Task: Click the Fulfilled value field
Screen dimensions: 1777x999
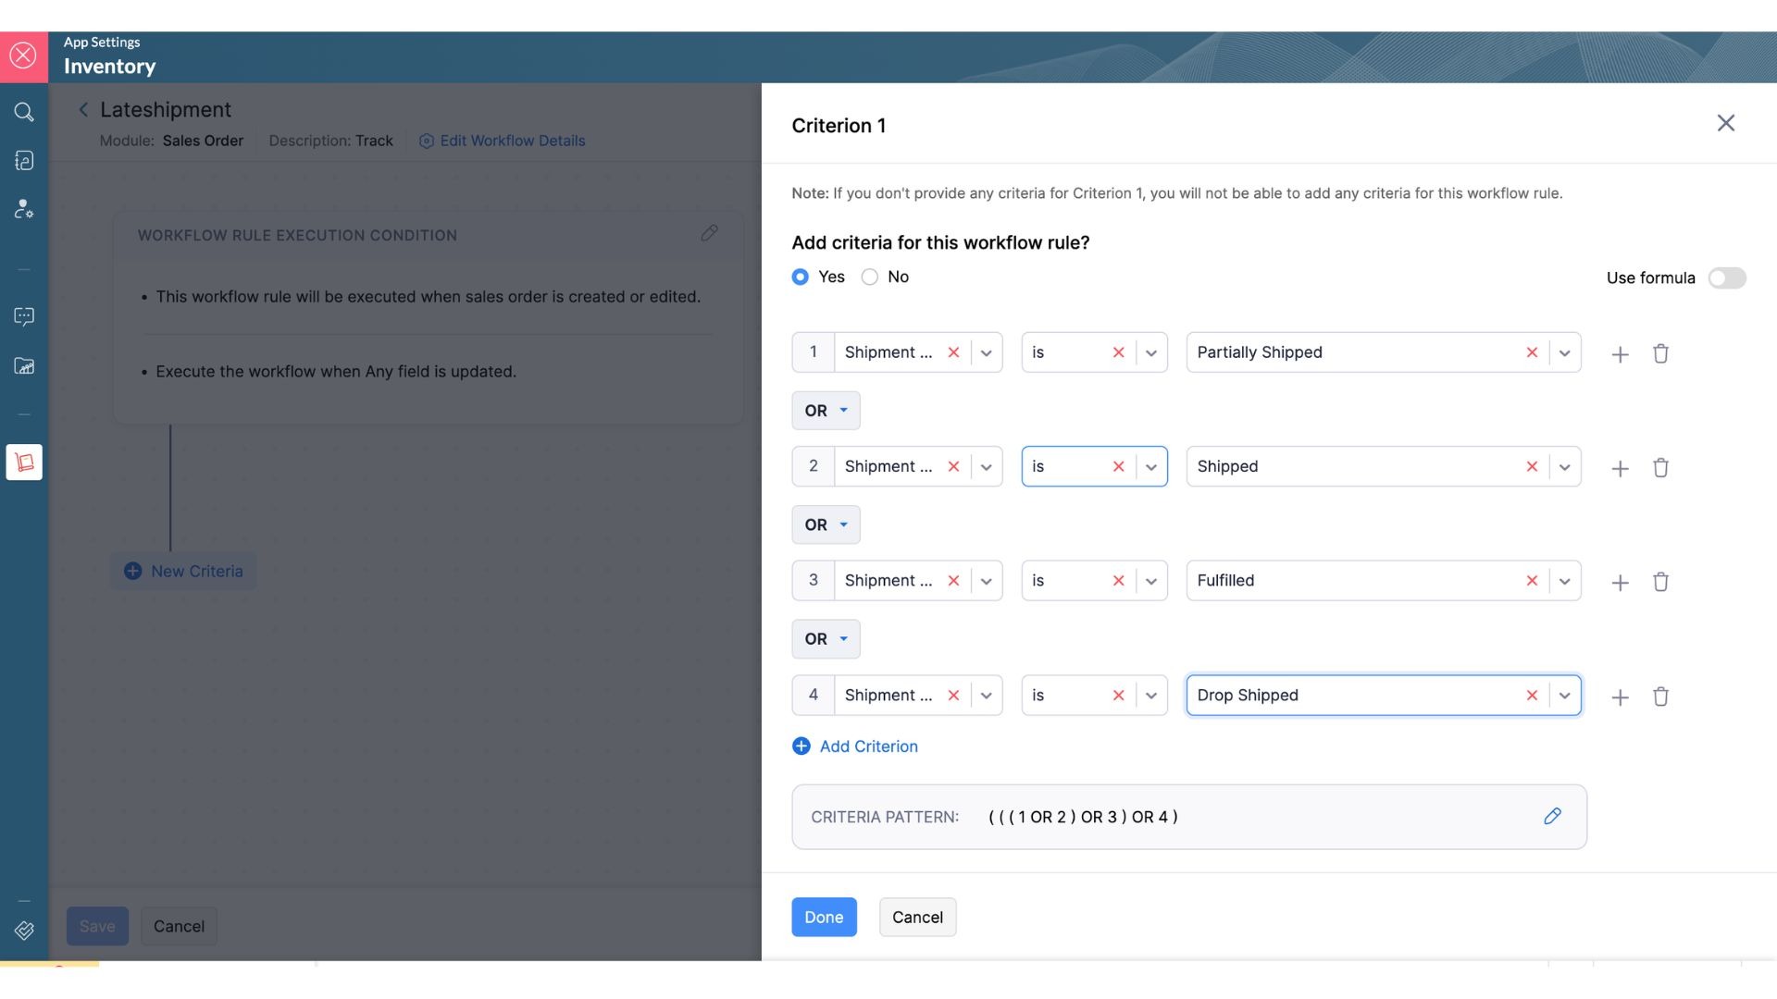Action: tap(1351, 581)
